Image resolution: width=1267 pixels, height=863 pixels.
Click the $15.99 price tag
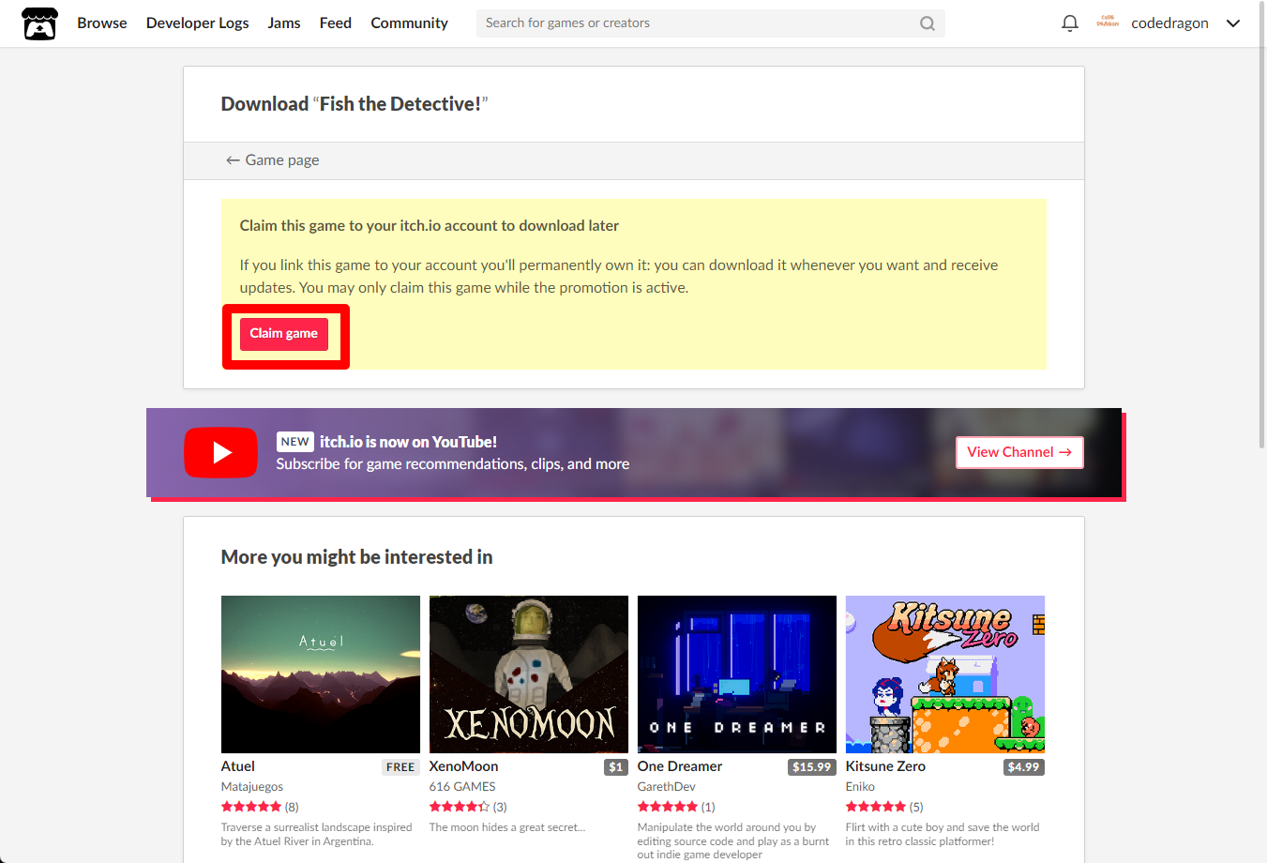coord(812,767)
